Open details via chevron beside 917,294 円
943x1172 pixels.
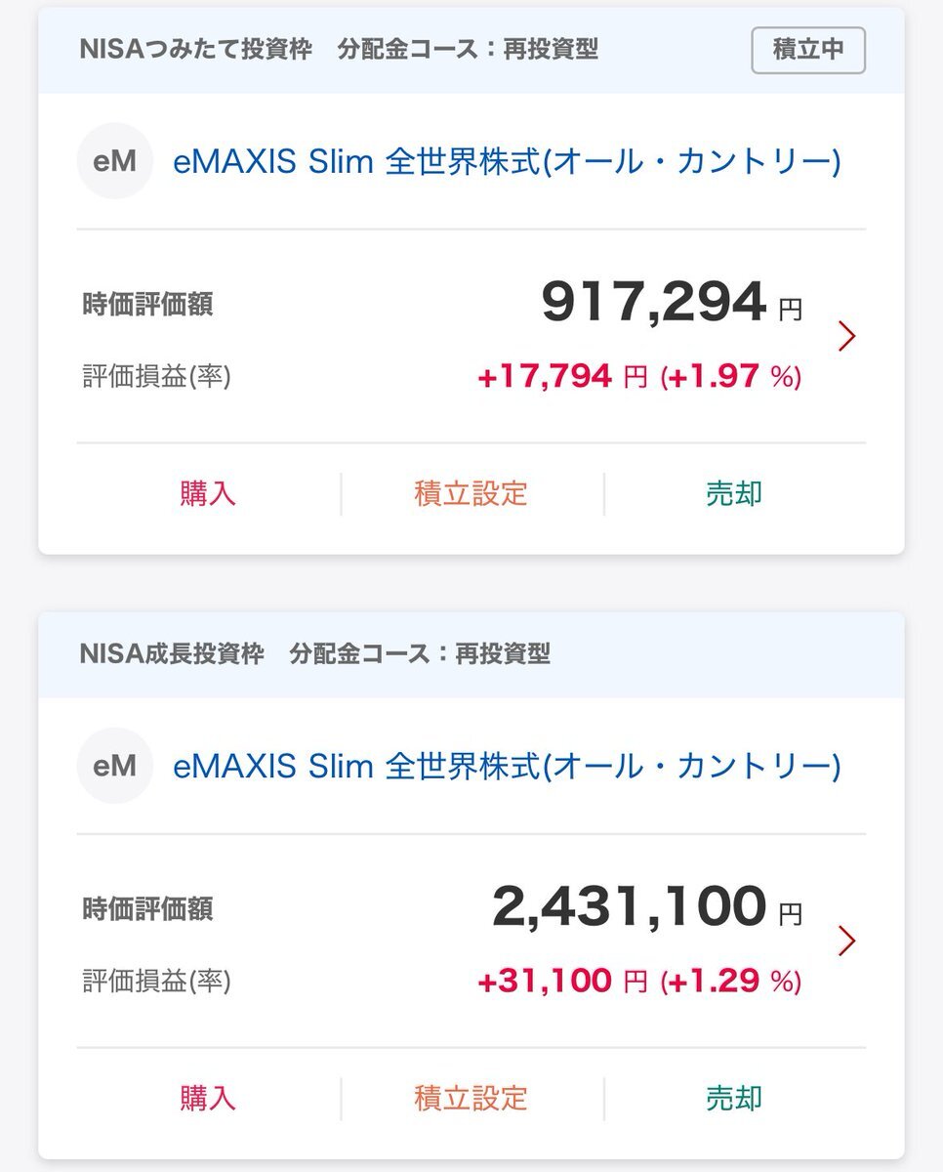(x=846, y=336)
